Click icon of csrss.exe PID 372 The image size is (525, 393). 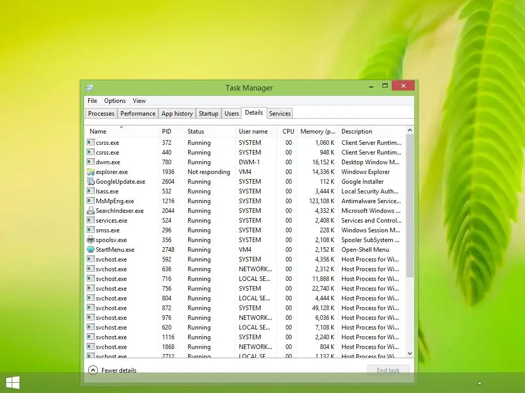point(90,142)
